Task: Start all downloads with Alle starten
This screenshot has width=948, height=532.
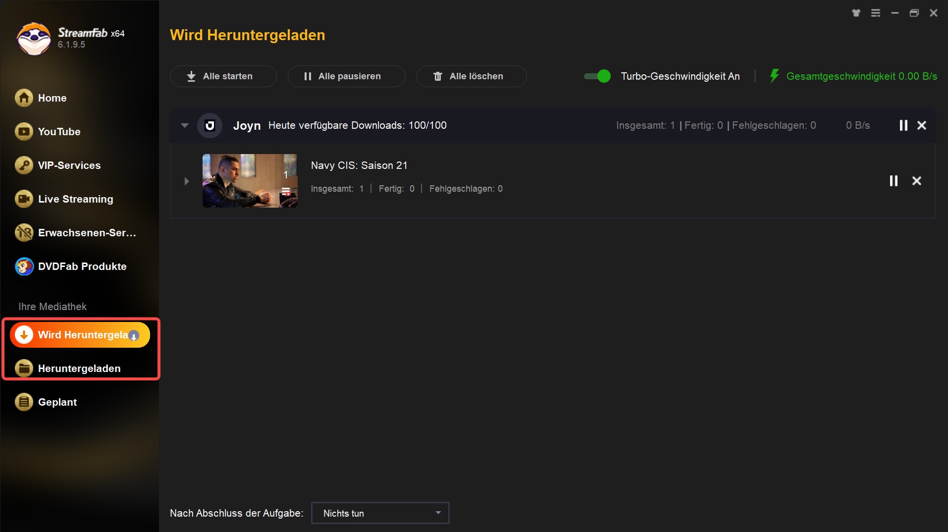Action: [x=223, y=76]
